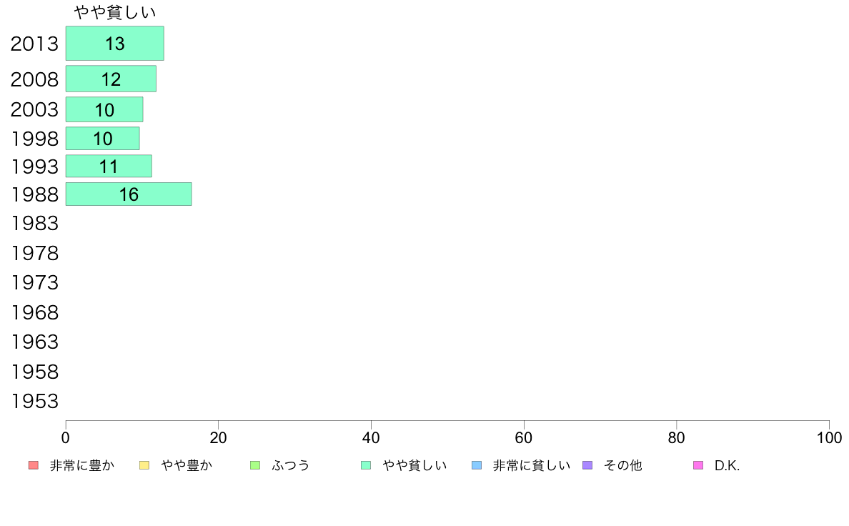849x526 pixels.
Task: Select the 1953 year axis label
Action: click(34, 402)
